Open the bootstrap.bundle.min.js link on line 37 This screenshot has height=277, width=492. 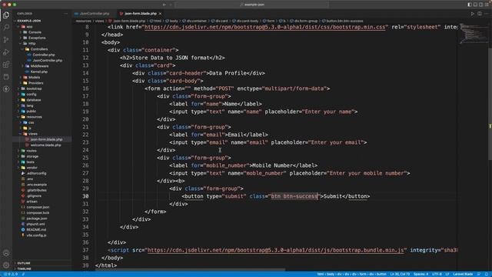(x=275, y=250)
